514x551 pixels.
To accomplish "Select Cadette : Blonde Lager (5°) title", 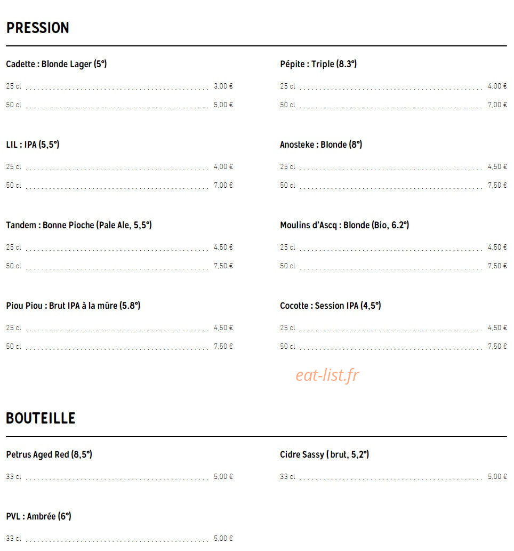I will coord(56,64).
